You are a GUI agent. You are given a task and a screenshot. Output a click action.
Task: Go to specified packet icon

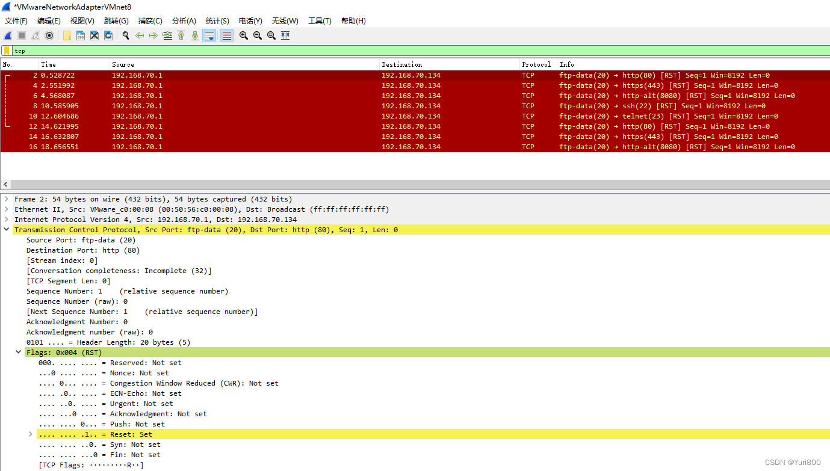click(x=167, y=35)
